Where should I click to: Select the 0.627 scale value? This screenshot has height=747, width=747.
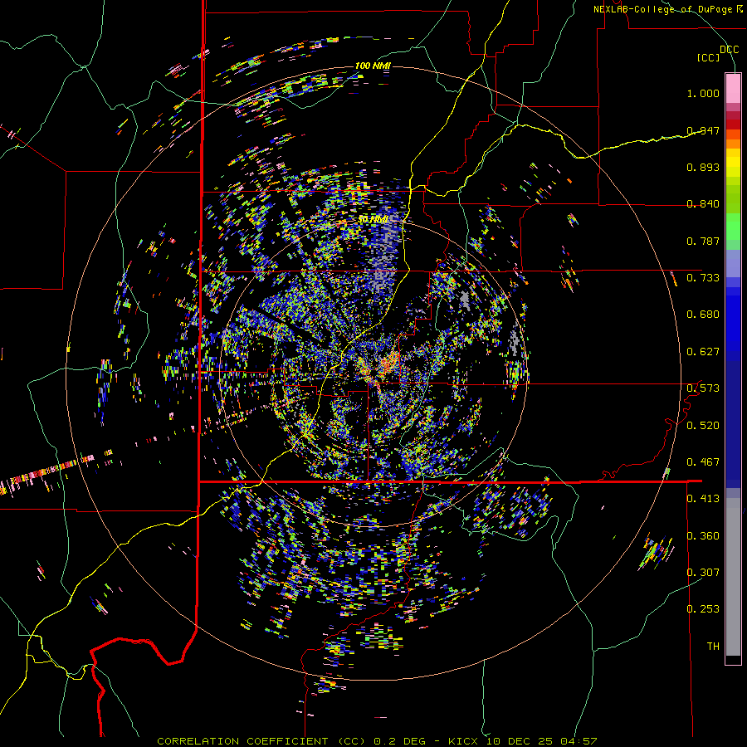[703, 352]
